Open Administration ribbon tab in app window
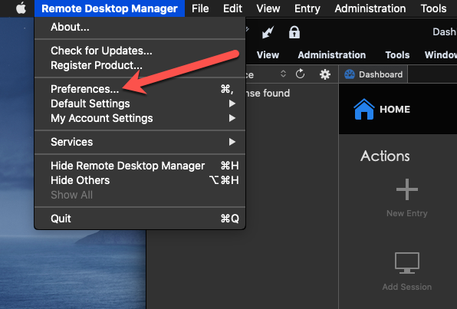 tap(332, 54)
